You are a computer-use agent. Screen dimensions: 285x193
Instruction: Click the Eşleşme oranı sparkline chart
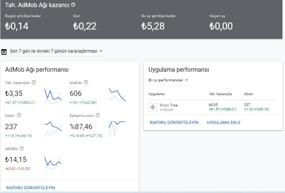click(117, 129)
